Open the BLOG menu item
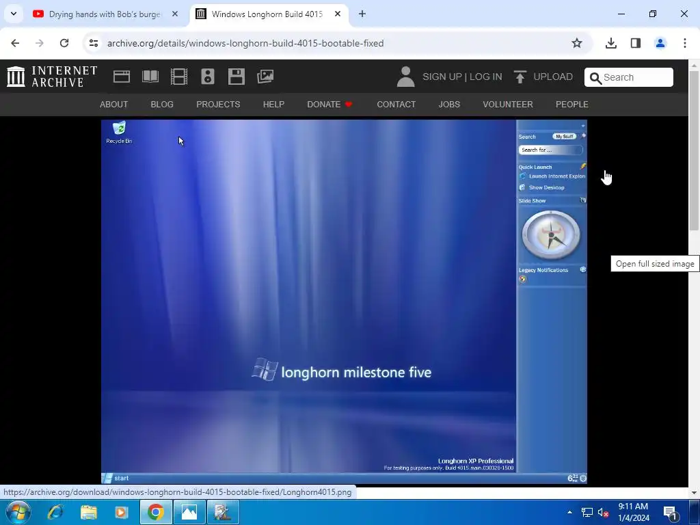Viewport: 700px width, 525px height. click(x=162, y=105)
